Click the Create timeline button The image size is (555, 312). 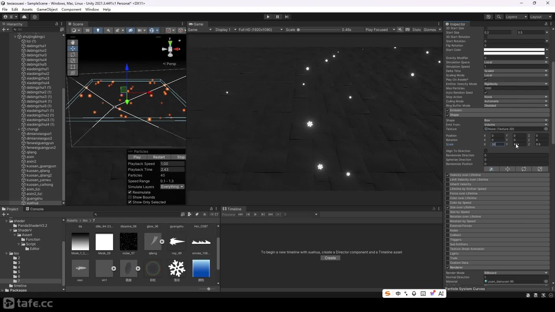click(x=330, y=258)
